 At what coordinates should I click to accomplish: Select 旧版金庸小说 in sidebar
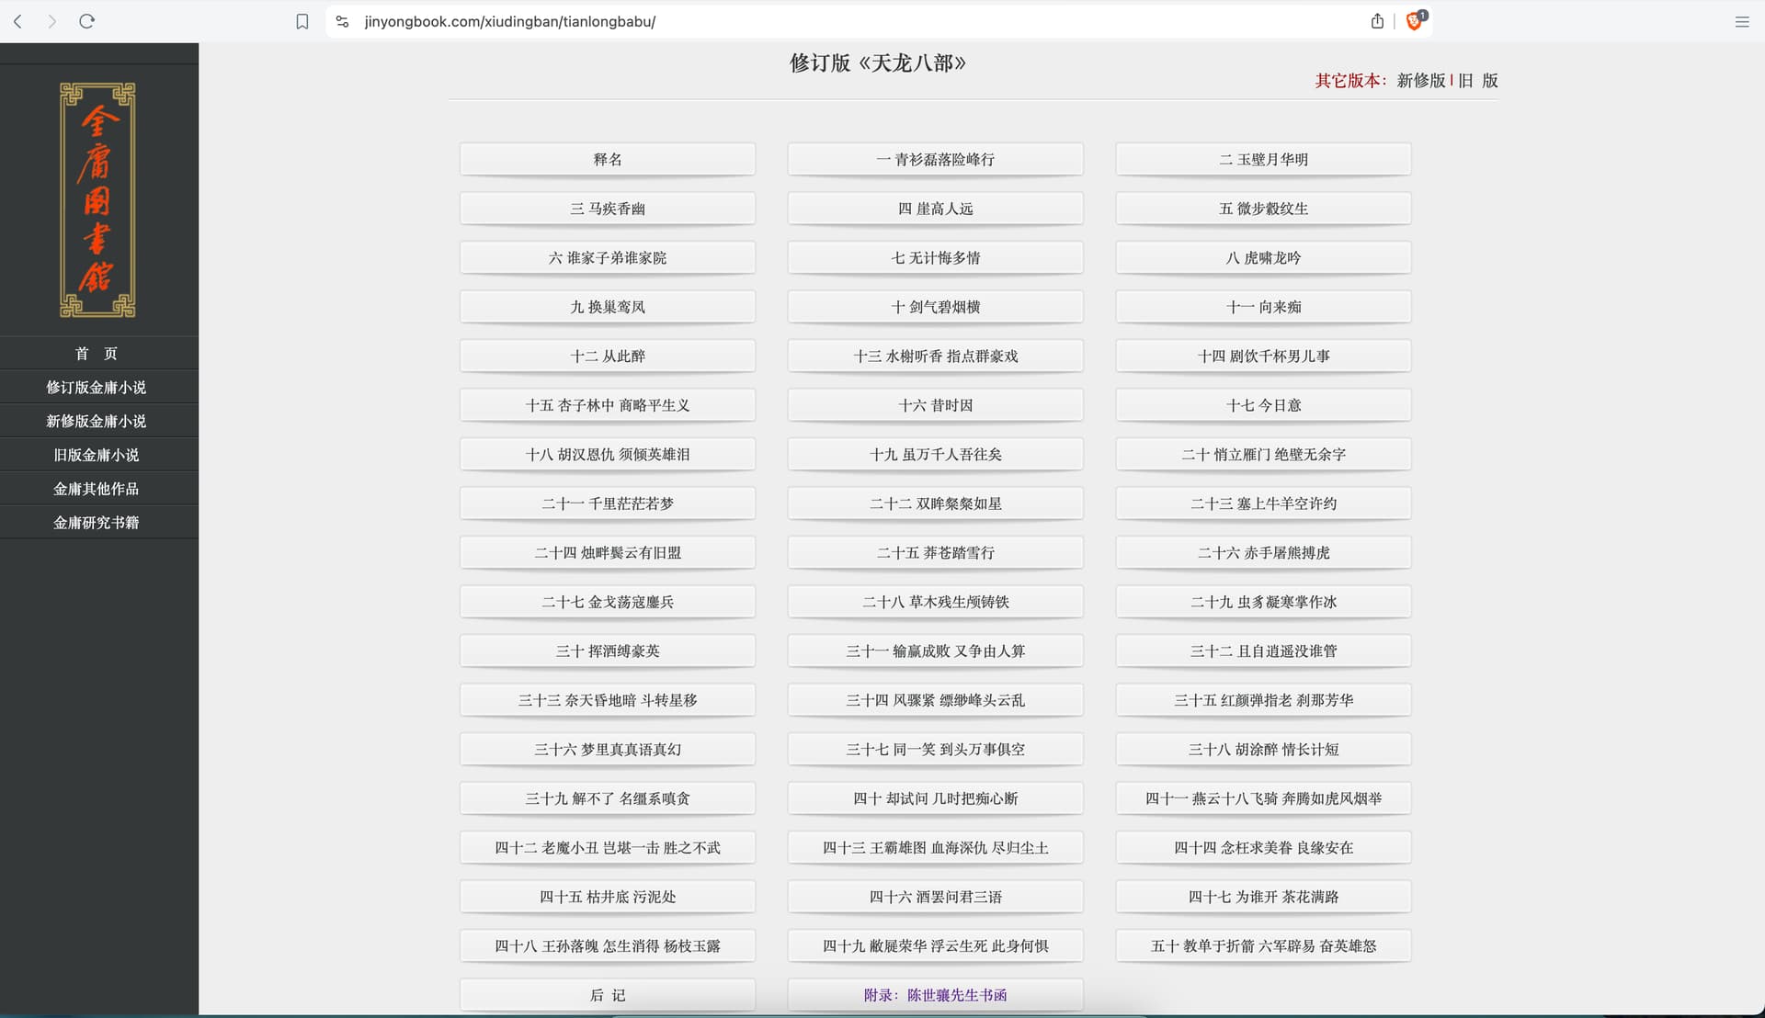[x=97, y=455]
